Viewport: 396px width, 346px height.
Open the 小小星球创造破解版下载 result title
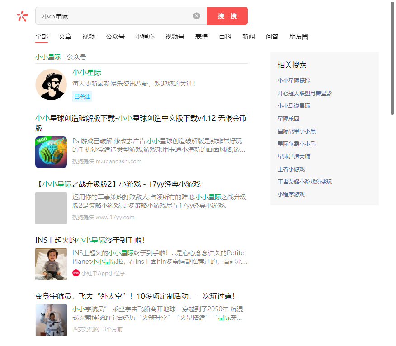pyautogui.click(x=141, y=123)
